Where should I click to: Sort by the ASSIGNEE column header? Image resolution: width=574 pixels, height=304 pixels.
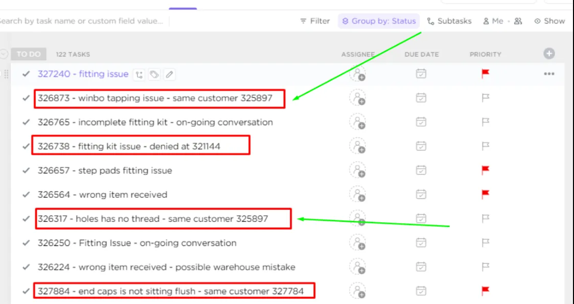(358, 55)
